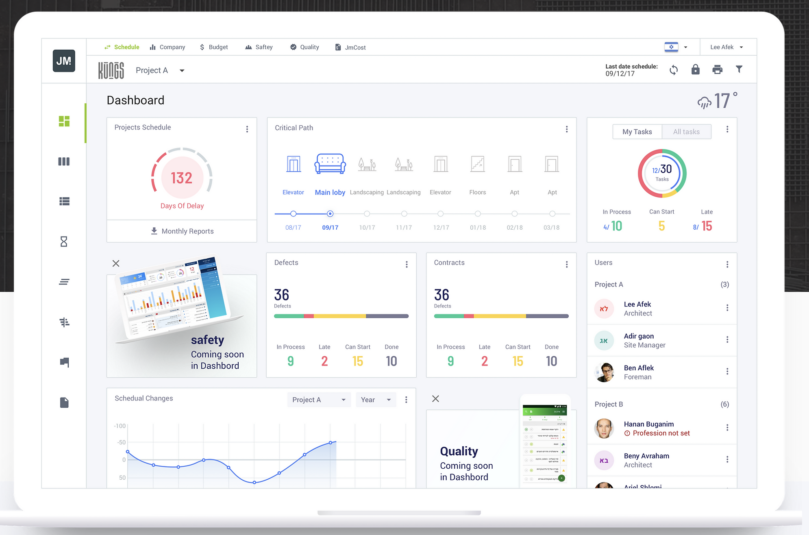Select the dashboard grid sidebar icon
Screen dimensions: 809x535
coord(64,121)
